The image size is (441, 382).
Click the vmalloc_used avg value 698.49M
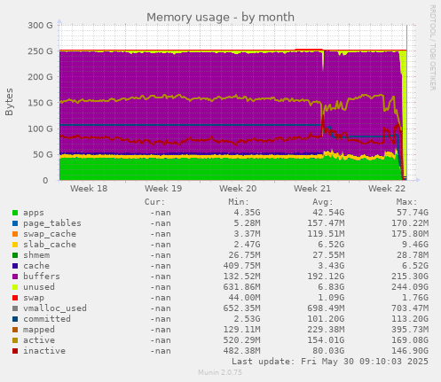326,308
